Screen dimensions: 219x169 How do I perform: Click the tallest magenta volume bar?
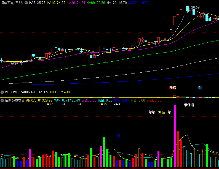175,136
